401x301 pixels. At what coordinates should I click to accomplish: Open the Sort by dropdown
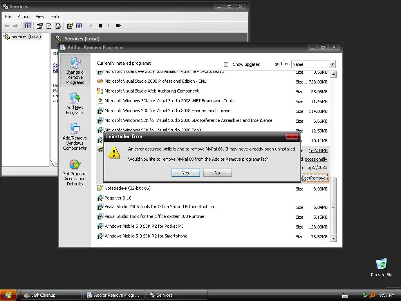tap(332, 64)
